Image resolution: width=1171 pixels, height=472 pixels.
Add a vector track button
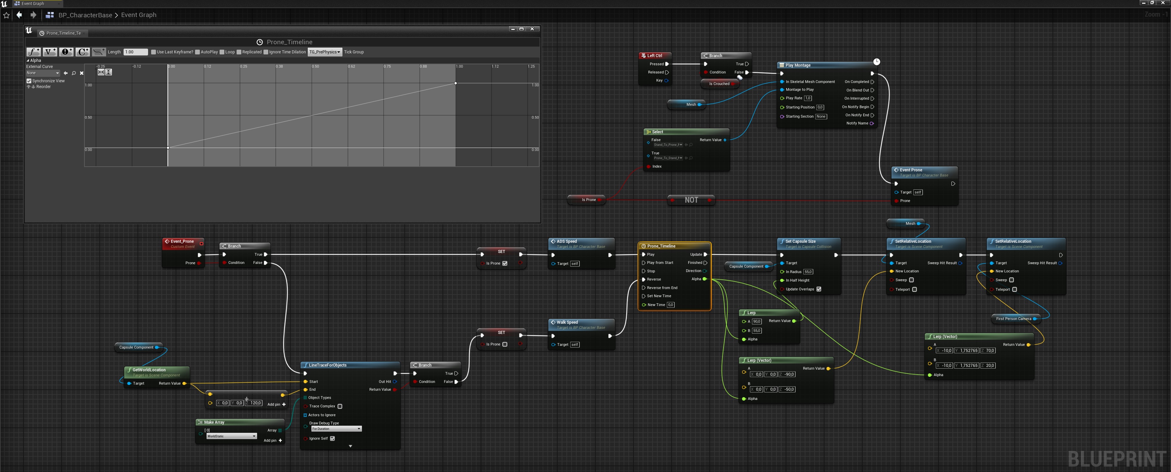50,52
